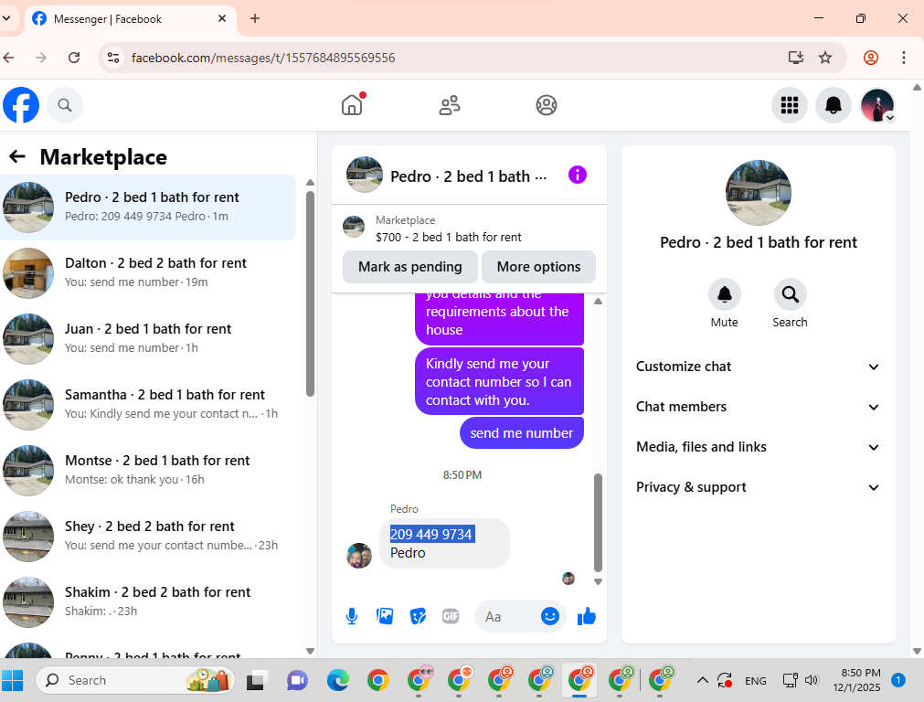Open More options for the listing
This screenshot has height=702, width=924.
coord(538,267)
